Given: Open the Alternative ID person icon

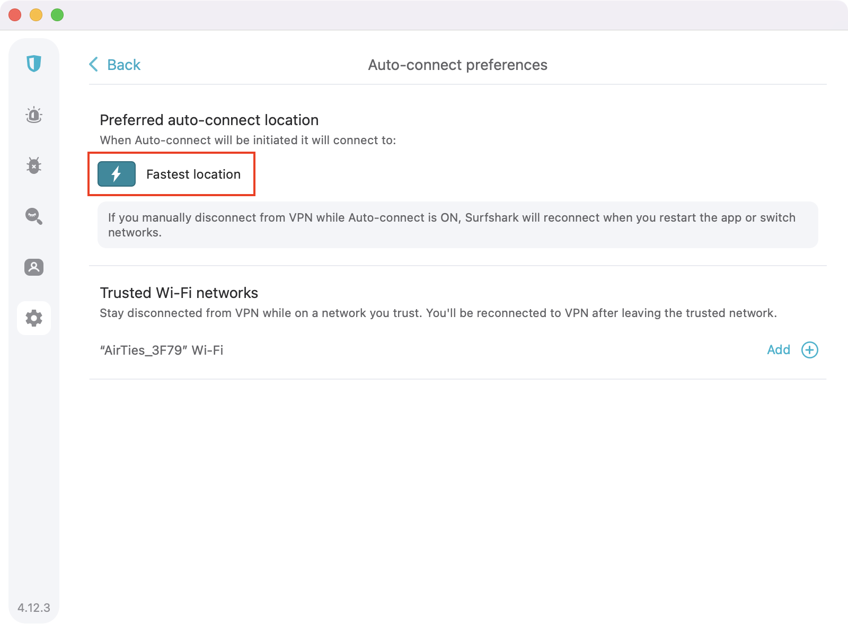Looking at the screenshot, I should (x=34, y=267).
